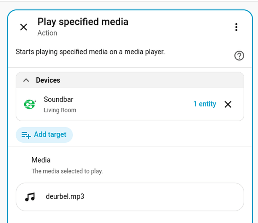Open the three-dot overflow menu
The height and width of the screenshot is (223, 258).
pyautogui.click(x=236, y=27)
